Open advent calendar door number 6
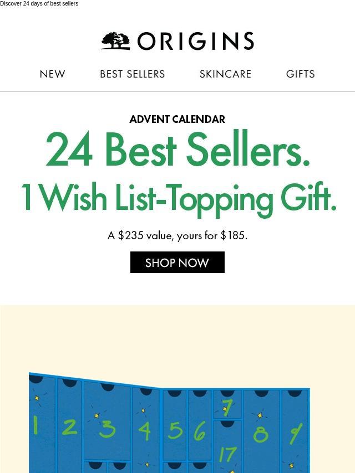Viewport: 355px width, 473px height. pyautogui.click(x=199, y=431)
